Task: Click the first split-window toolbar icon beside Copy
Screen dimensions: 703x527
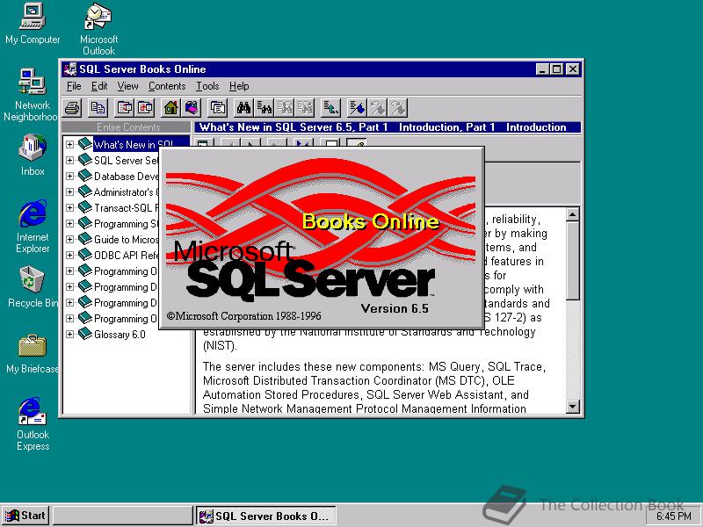Action: tap(124, 108)
